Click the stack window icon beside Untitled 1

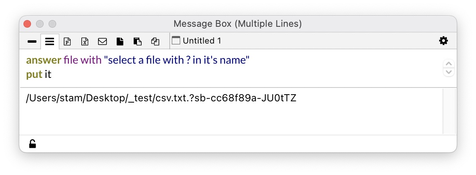[176, 41]
